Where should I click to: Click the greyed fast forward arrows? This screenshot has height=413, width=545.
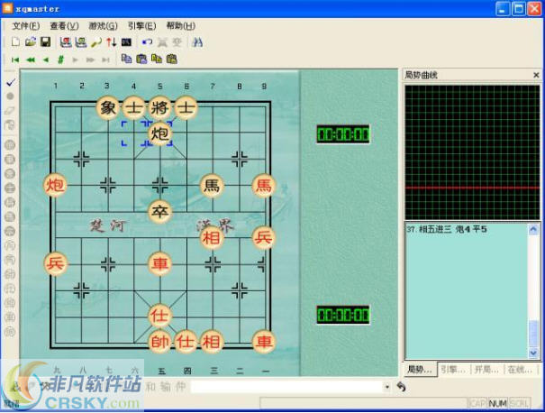point(90,60)
